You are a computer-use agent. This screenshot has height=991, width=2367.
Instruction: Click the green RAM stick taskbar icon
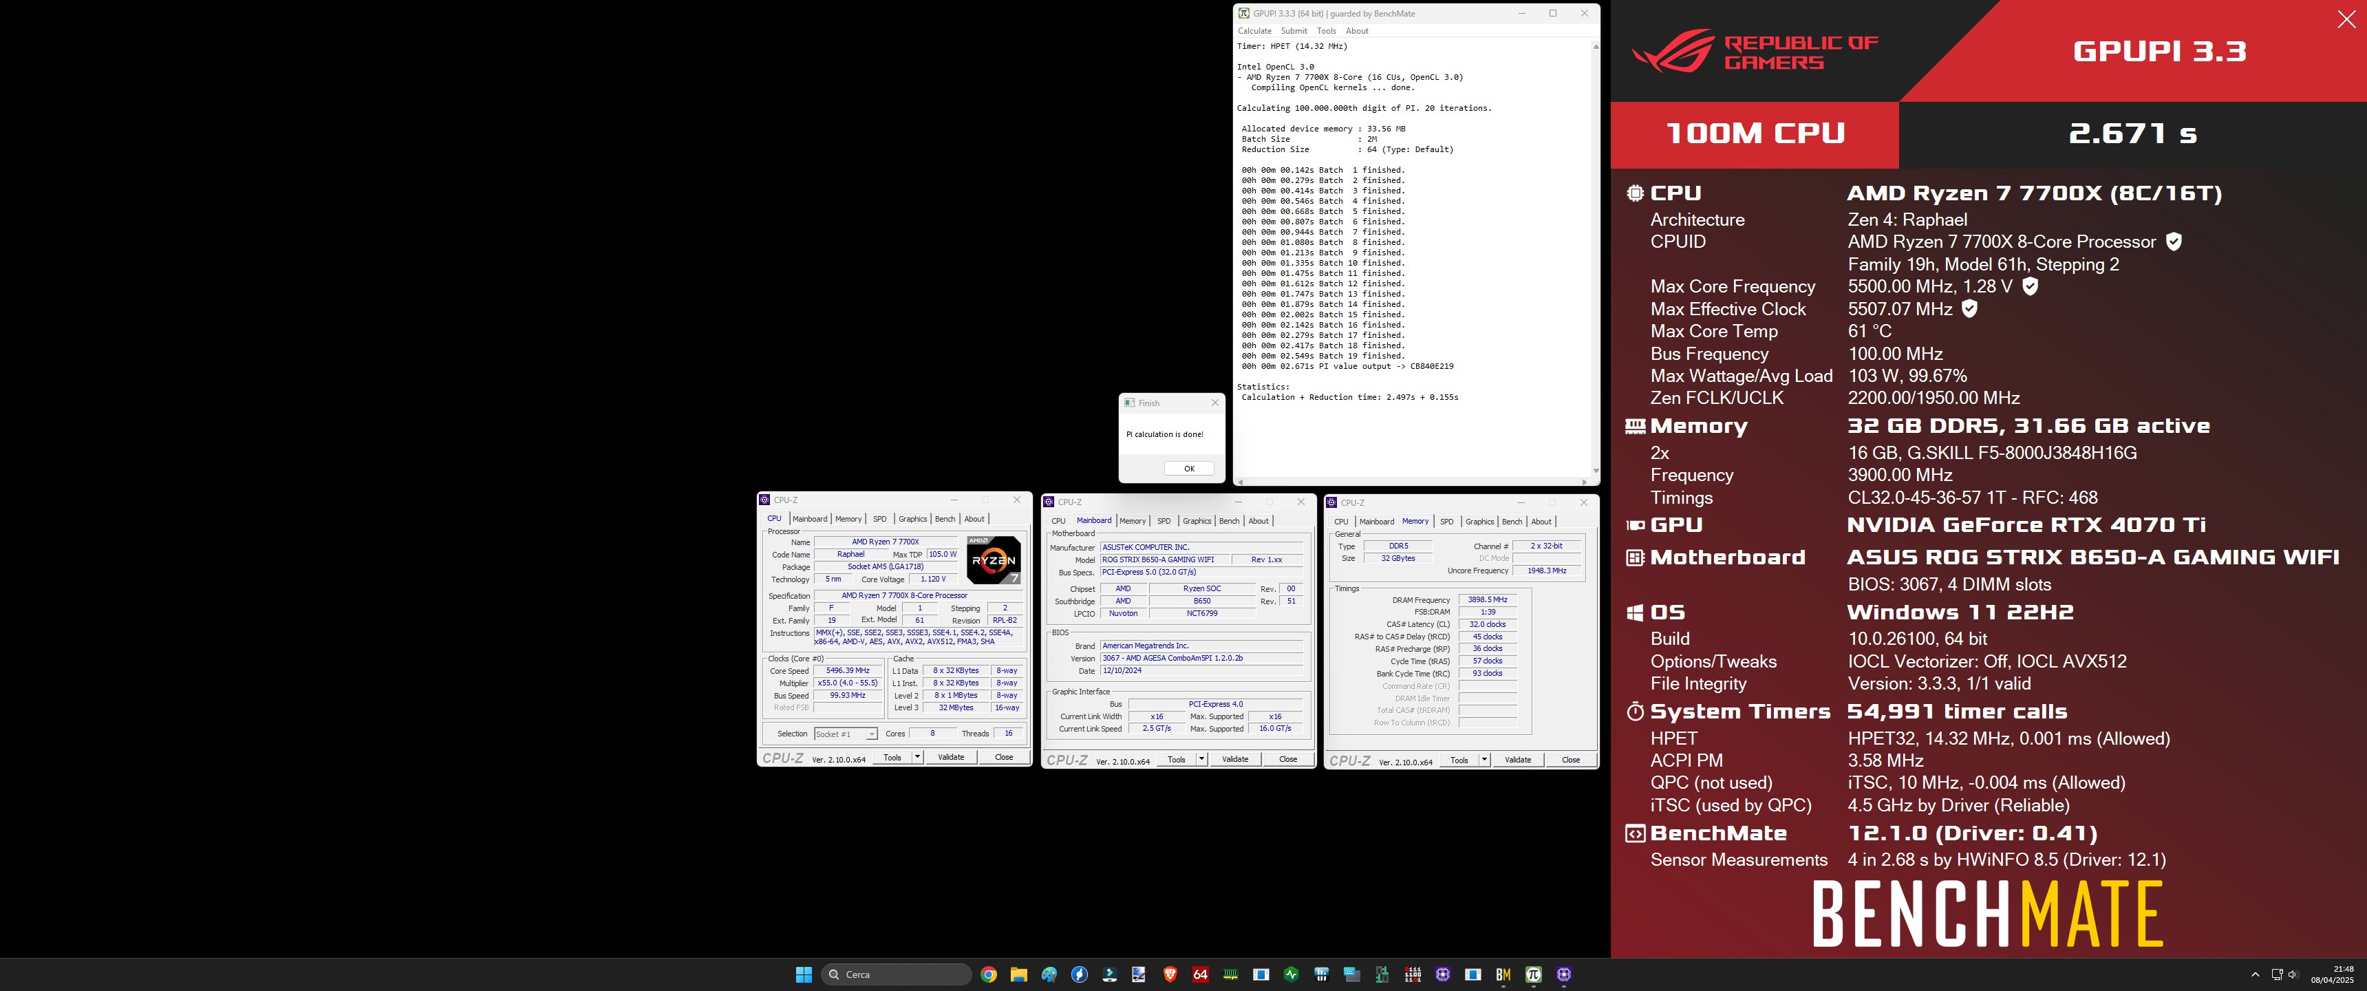[x=1230, y=974]
